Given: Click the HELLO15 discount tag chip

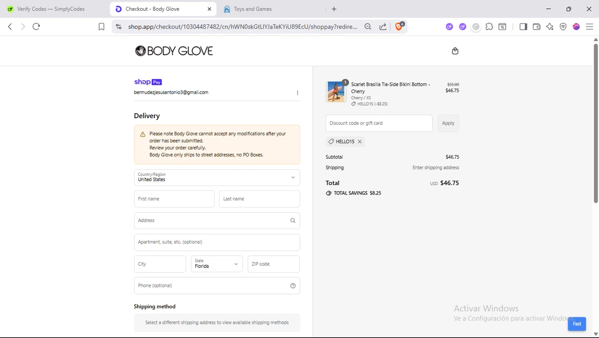Looking at the screenshot, I should [345, 142].
